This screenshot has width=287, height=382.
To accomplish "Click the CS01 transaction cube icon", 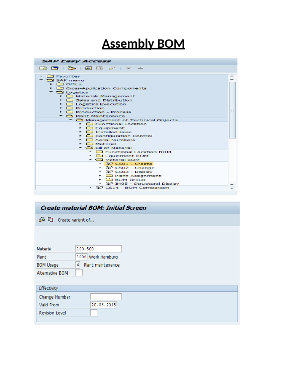I will pyautogui.click(x=109, y=164).
